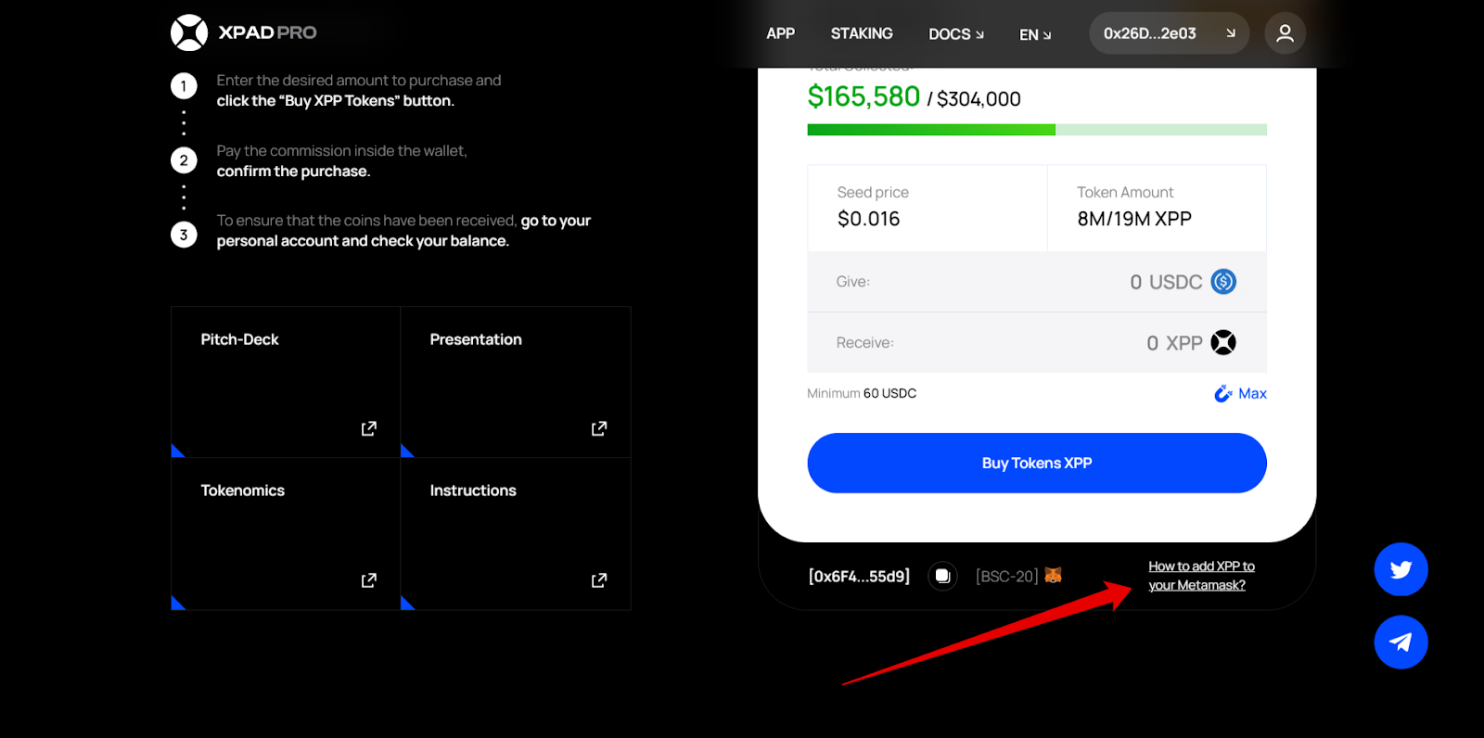Image resolution: width=1484 pixels, height=738 pixels.
Task: Open the user profile icon
Action: pos(1285,33)
